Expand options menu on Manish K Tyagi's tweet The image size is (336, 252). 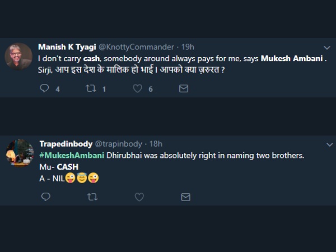coord(327,48)
